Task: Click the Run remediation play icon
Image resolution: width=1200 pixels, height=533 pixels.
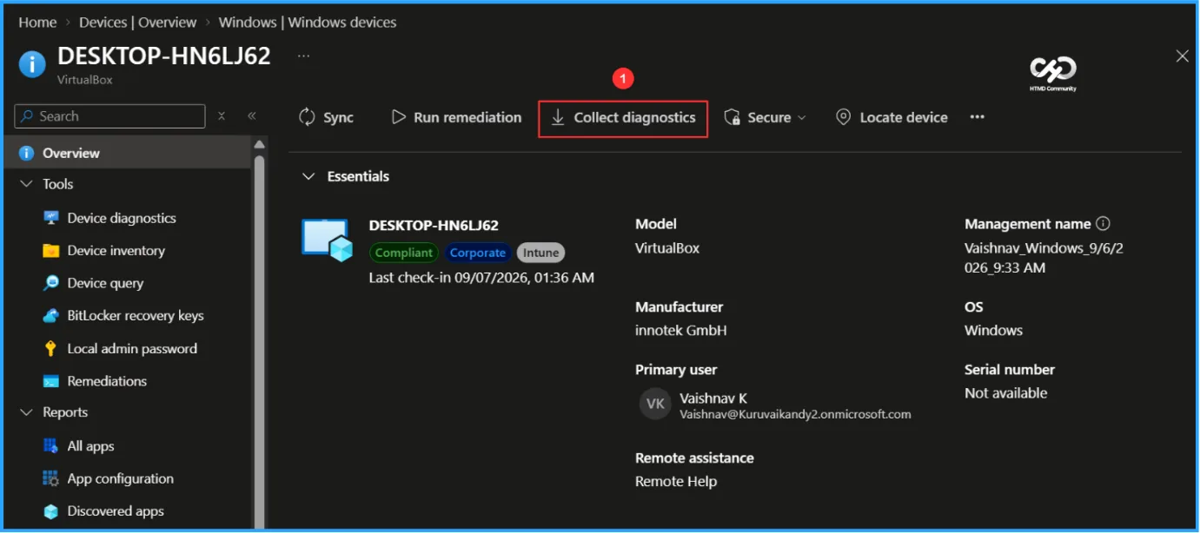Action: [399, 116]
